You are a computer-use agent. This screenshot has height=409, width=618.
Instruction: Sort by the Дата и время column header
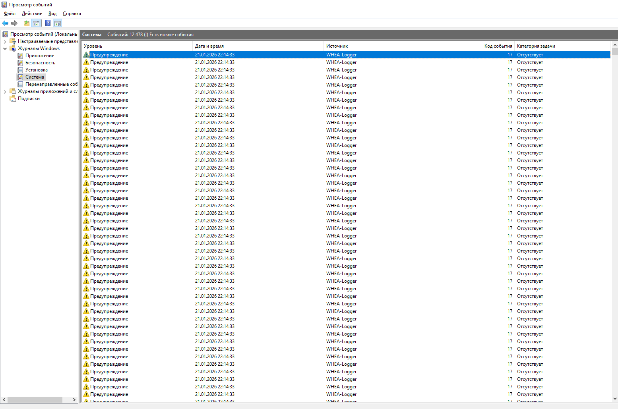click(x=209, y=46)
